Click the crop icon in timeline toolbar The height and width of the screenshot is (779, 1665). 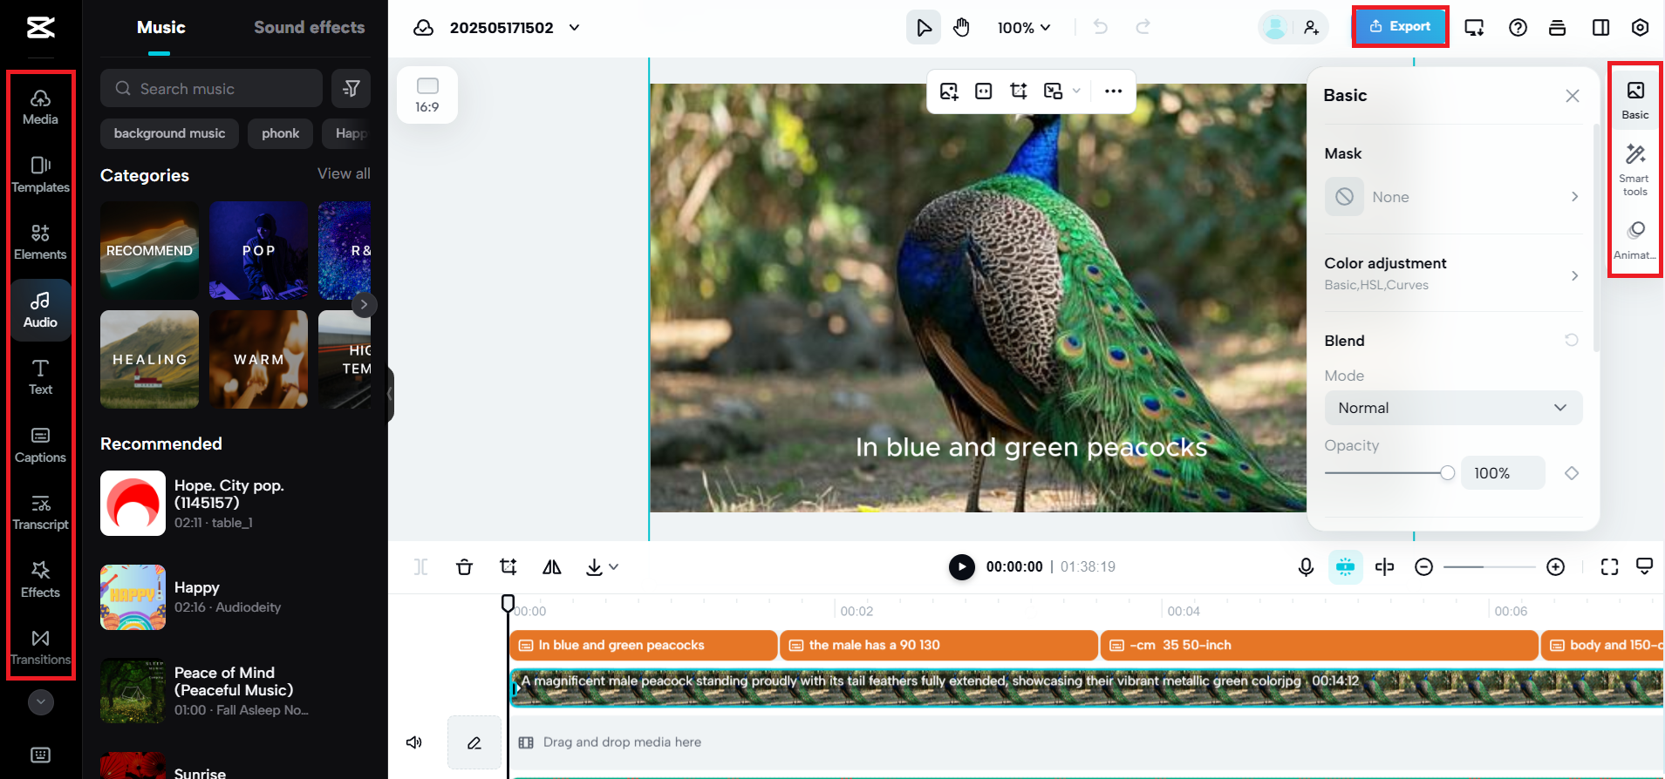coord(508,567)
